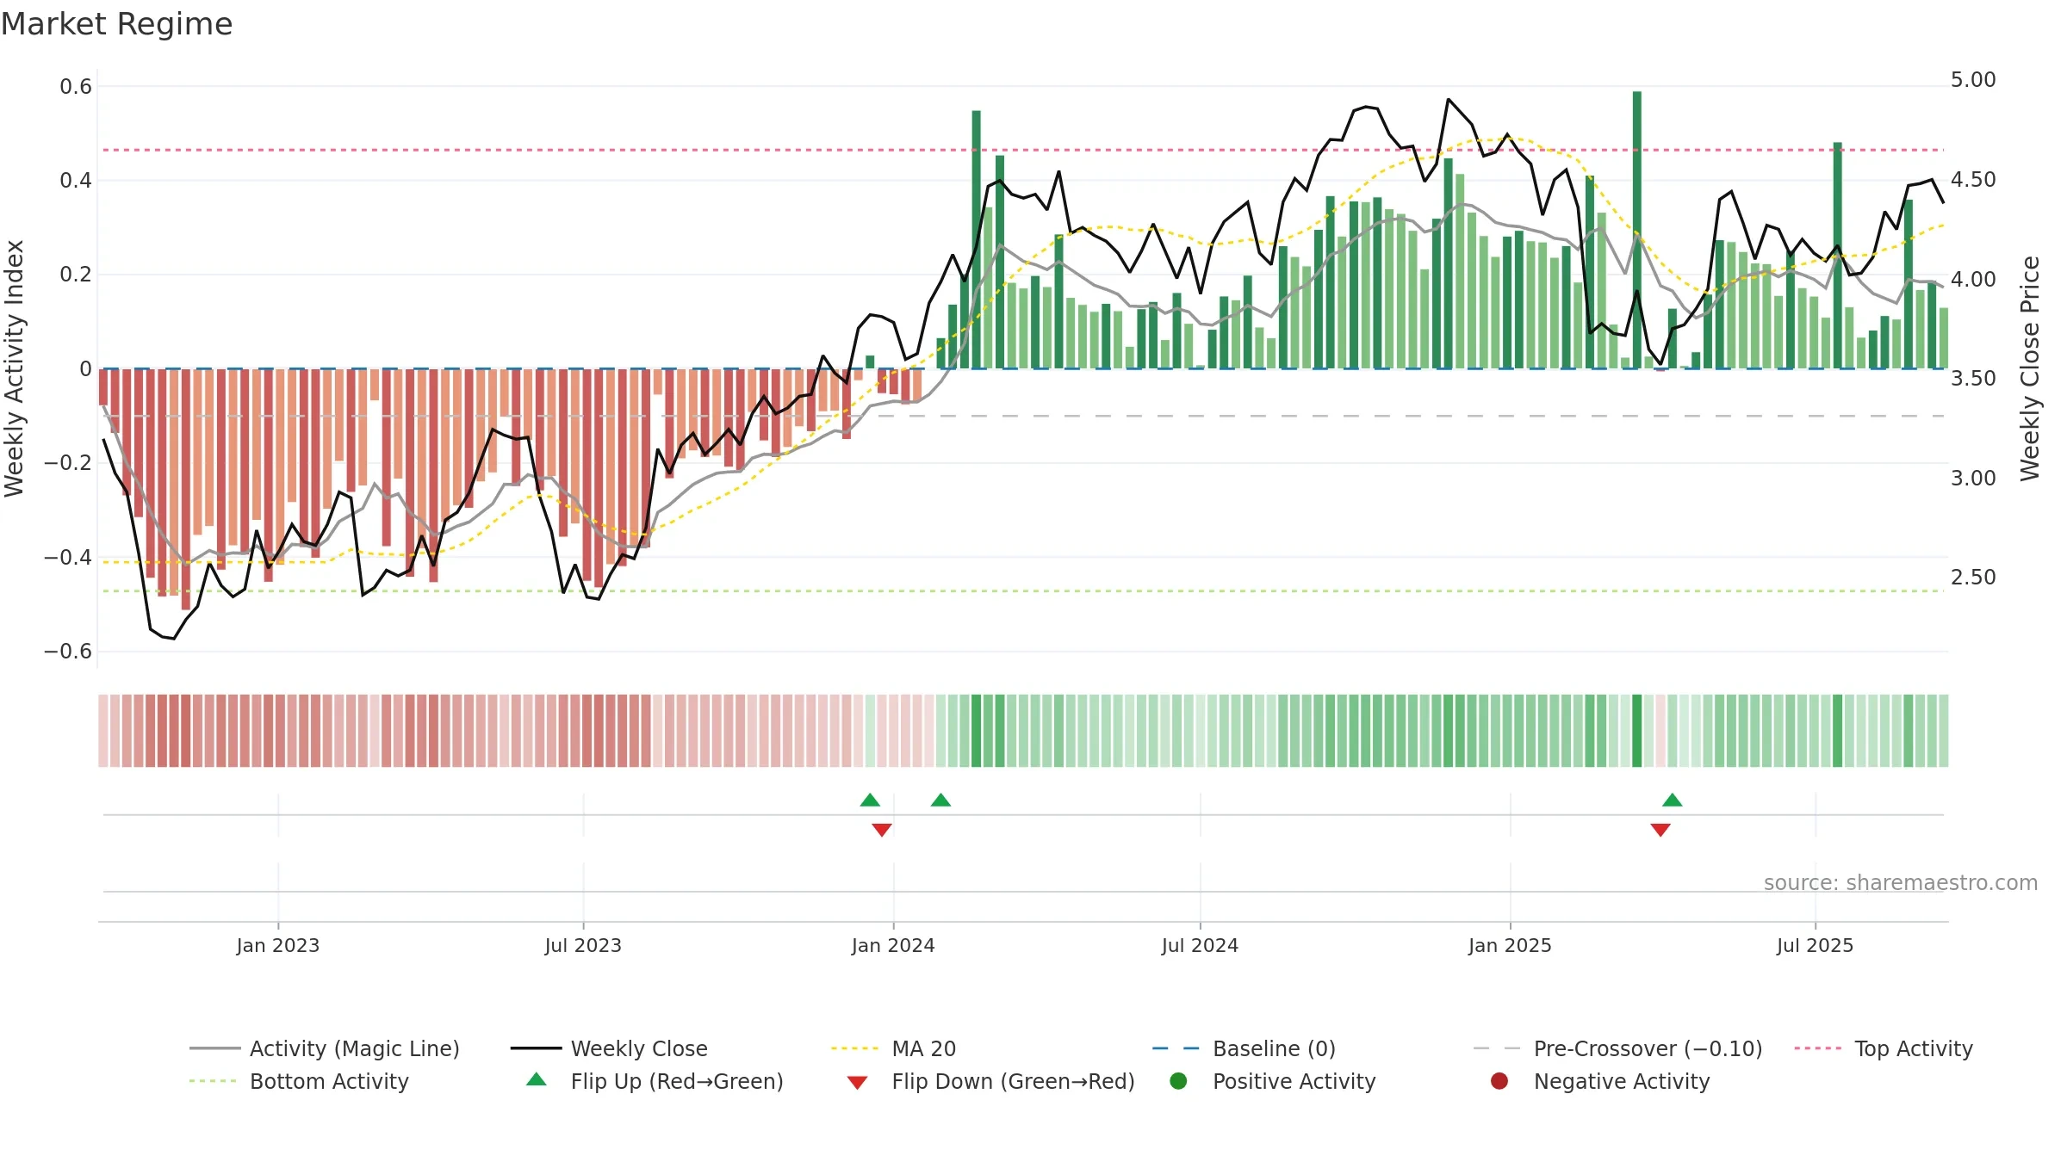This screenshot has height=1162, width=2067.
Task: Click the darkest green cell in heatmap strip near Jul 2025
Action: tap(1838, 731)
